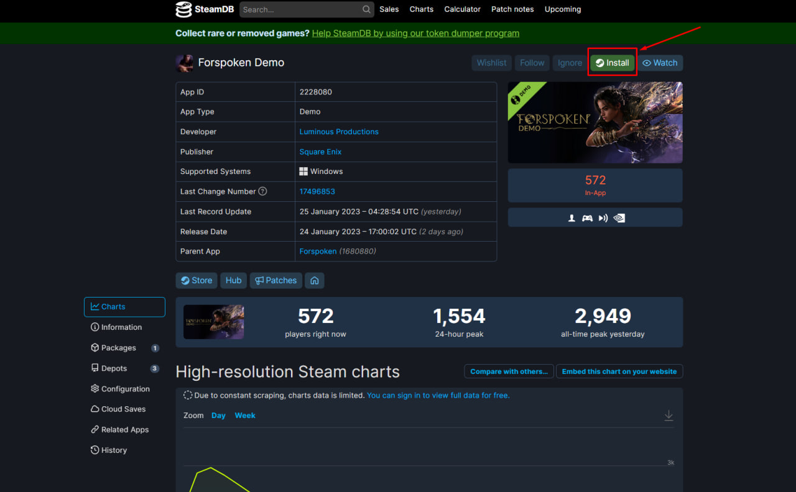Click the home website icon button

click(315, 280)
